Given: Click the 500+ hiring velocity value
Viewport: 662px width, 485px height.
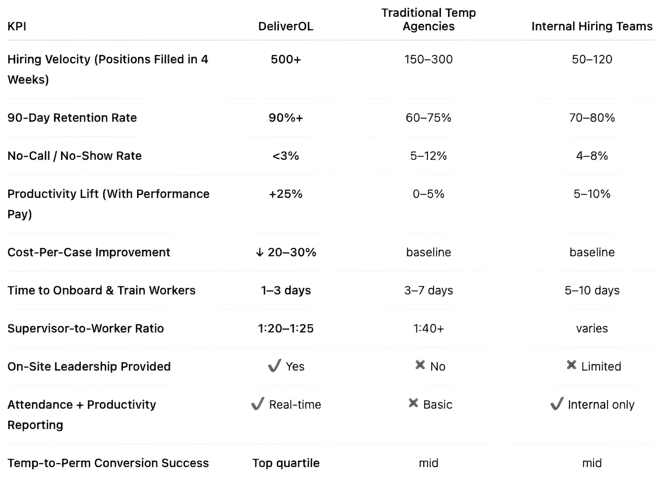Looking at the screenshot, I should click(x=286, y=59).
